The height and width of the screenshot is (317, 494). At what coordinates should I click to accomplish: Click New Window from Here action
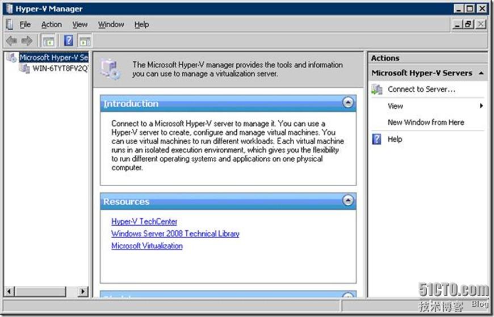pyautogui.click(x=426, y=122)
